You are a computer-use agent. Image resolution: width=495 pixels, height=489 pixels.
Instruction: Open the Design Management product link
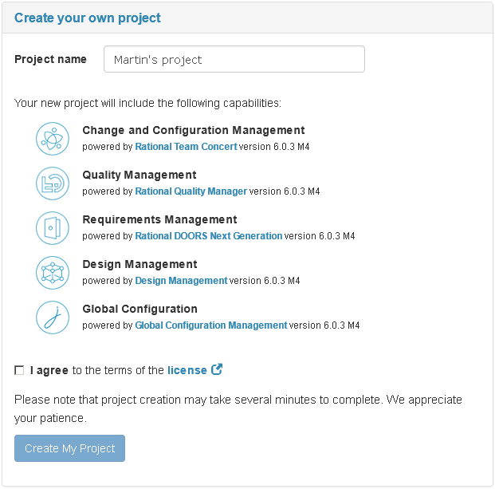click(x=181, y=281)
